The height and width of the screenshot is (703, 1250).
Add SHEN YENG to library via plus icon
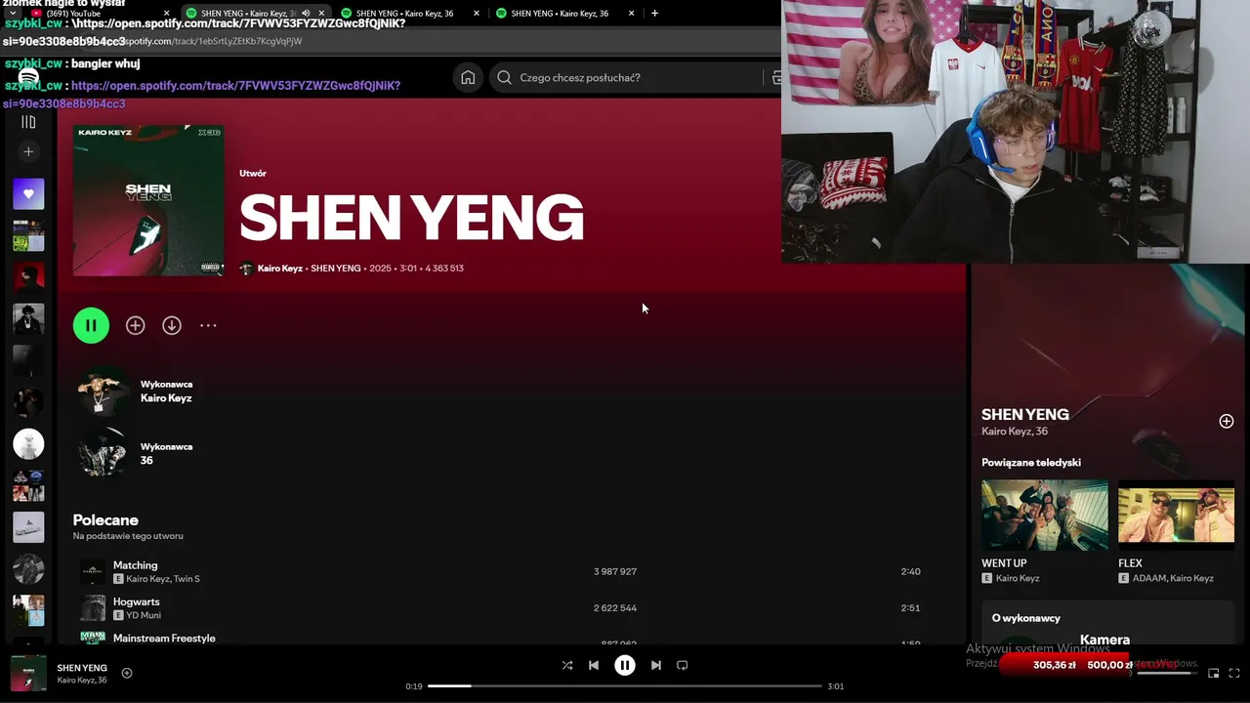[x=135, y=325]
